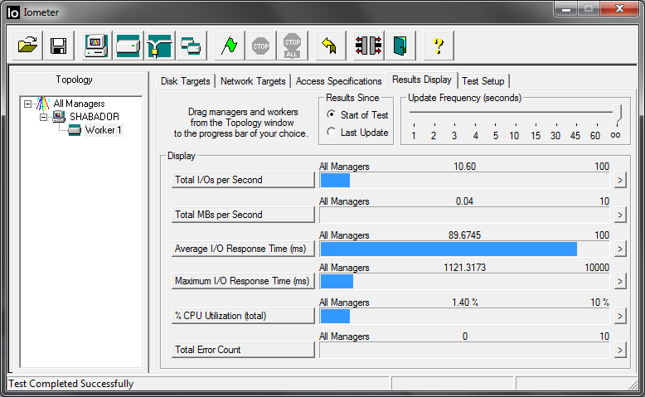Click the 10.60 I/Os value
Image resolution: width=645 pixels, height=397 pixels.
[464, 167]
